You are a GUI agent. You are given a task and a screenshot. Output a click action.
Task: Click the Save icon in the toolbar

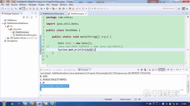coord(8,9)
